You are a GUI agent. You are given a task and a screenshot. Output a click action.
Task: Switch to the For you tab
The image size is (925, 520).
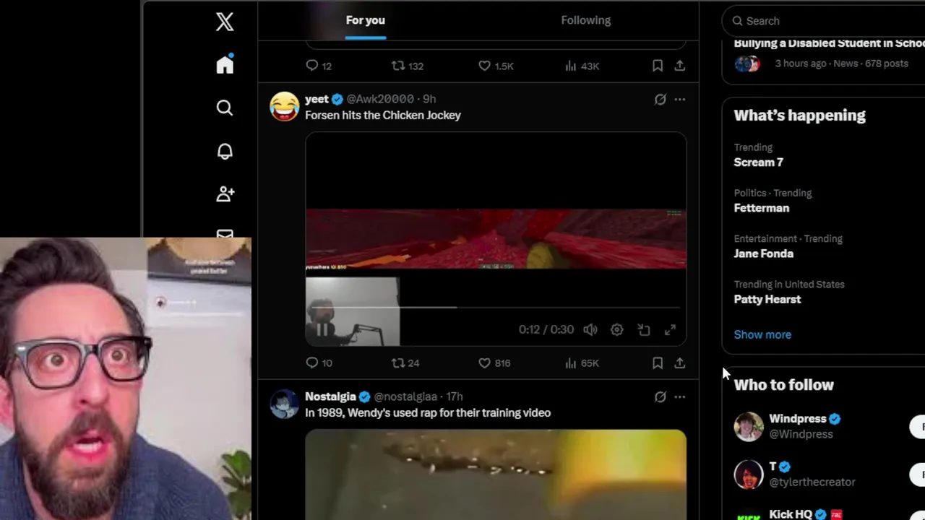click(366, 20)
